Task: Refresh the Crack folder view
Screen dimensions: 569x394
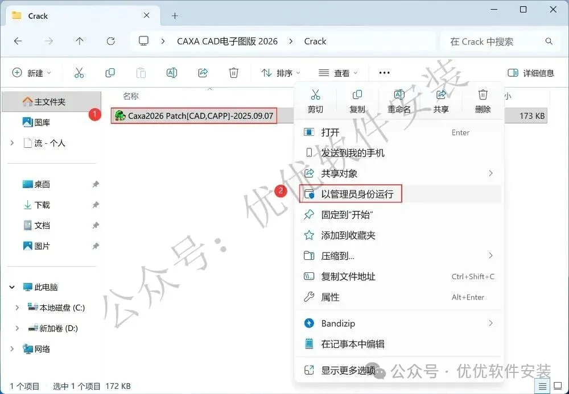Action: point(111,41)
